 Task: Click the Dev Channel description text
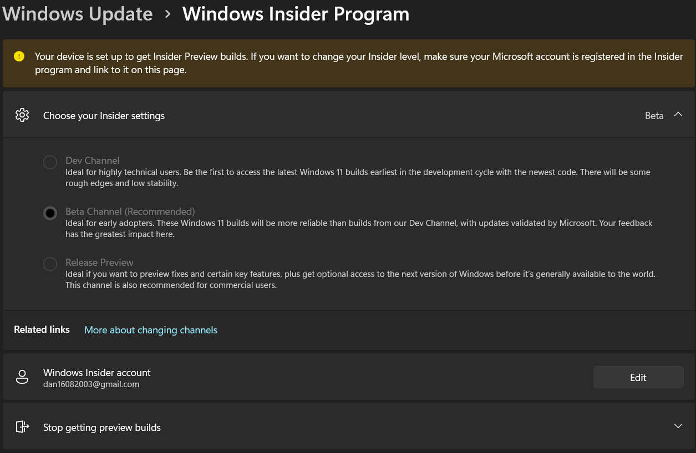(x=358, y=178)
